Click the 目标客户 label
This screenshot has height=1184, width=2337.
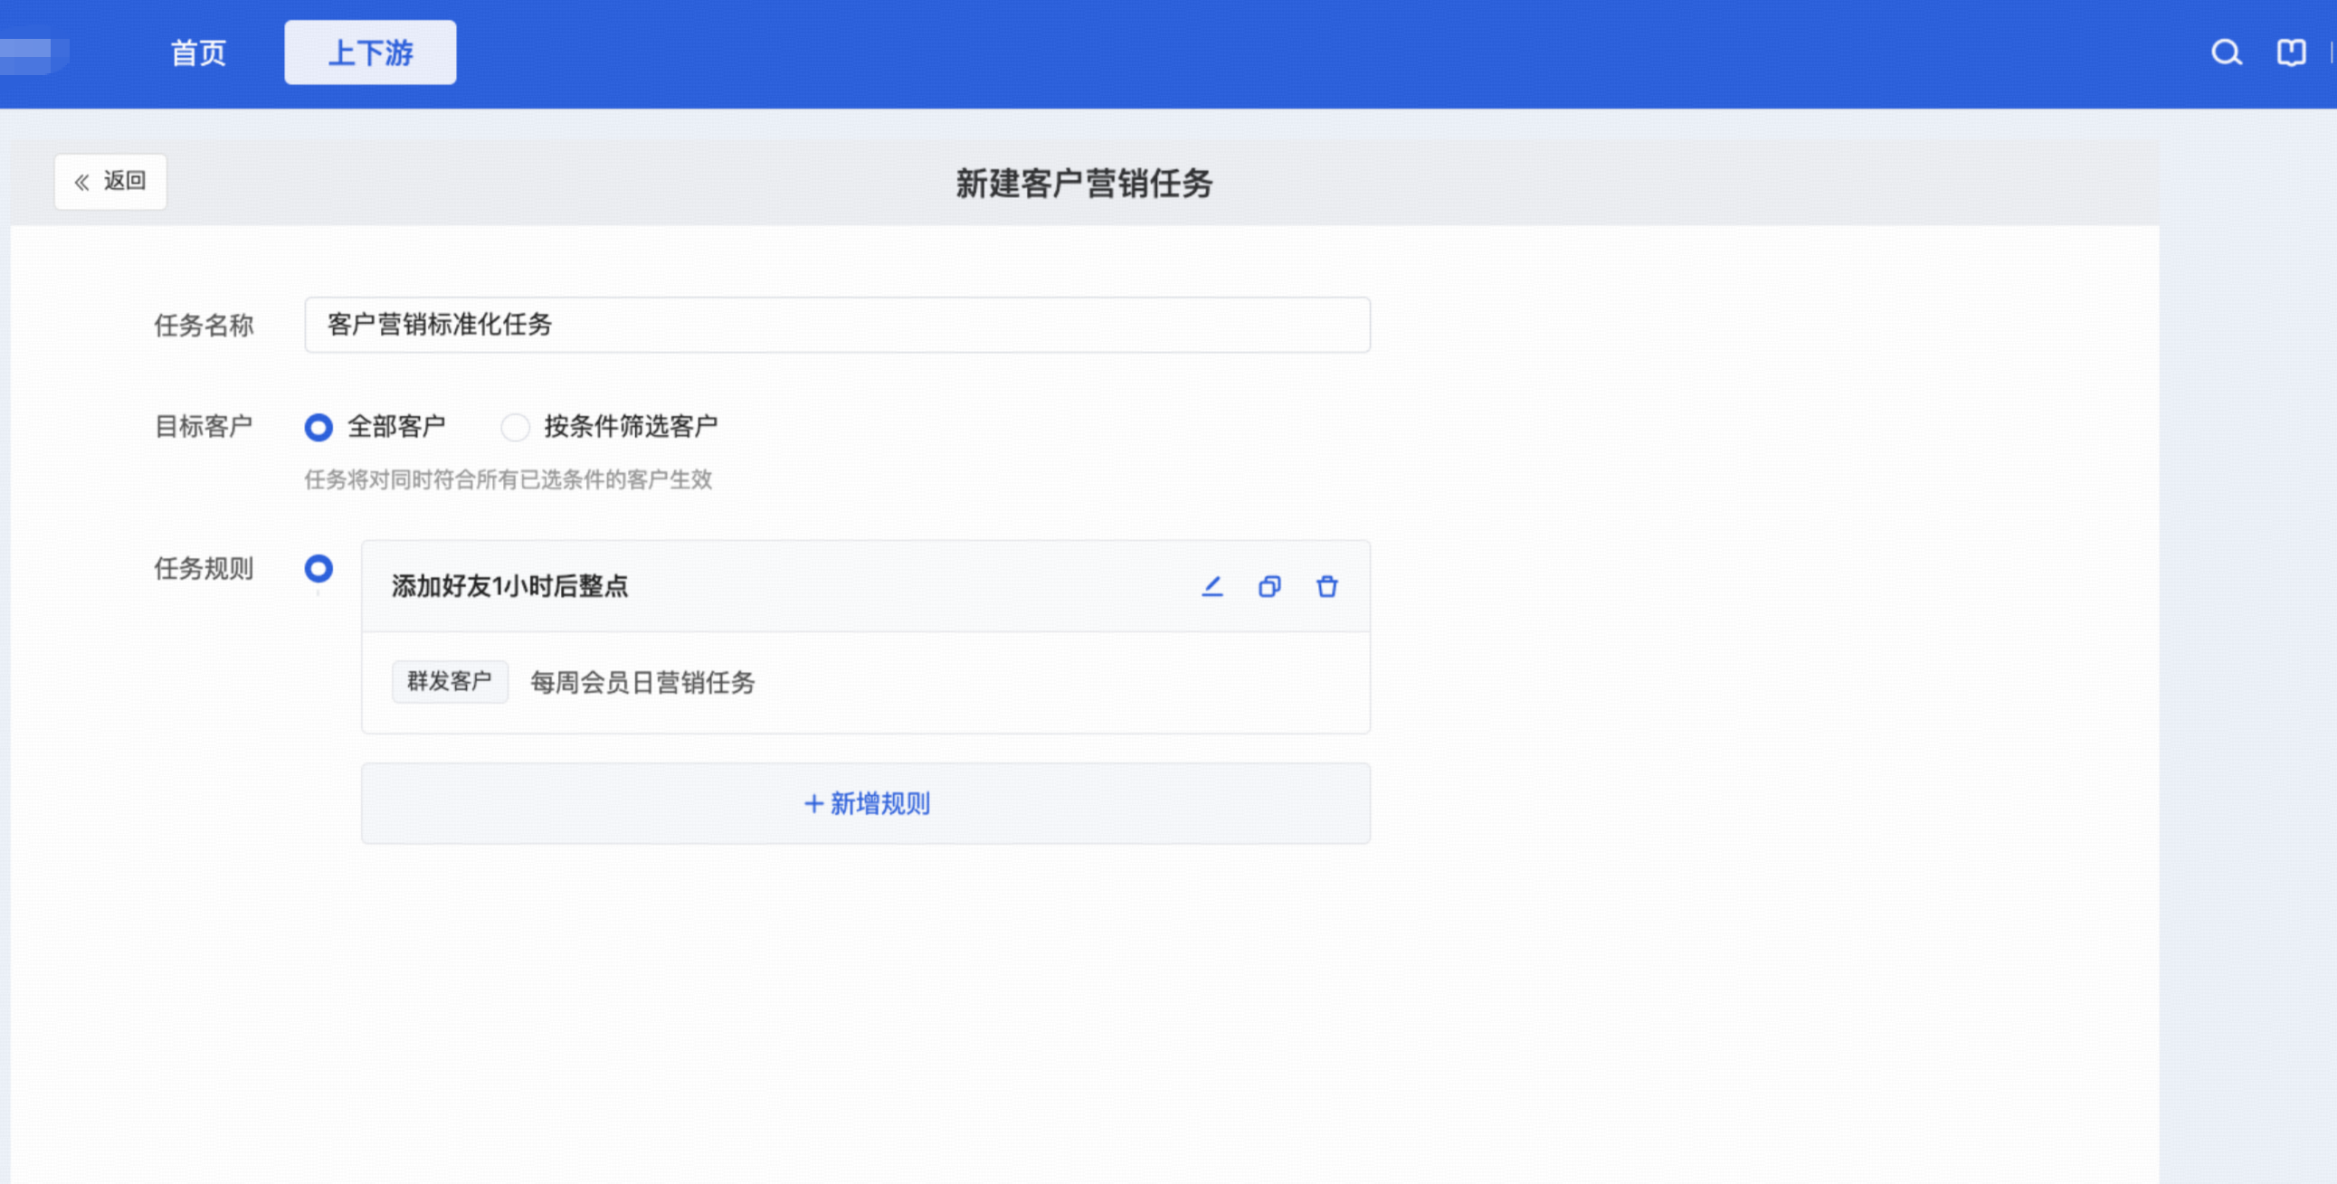204,425
